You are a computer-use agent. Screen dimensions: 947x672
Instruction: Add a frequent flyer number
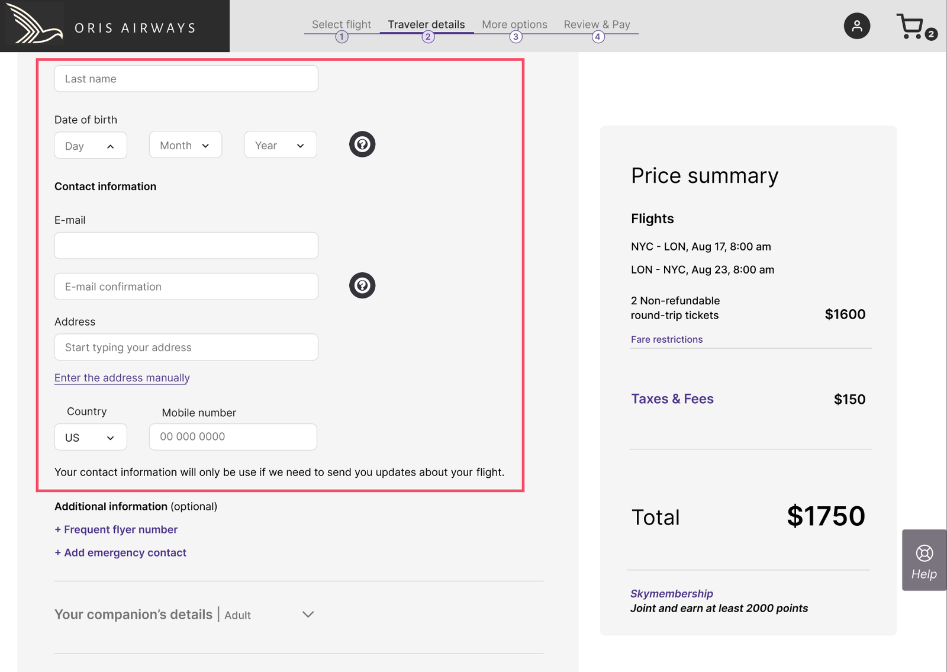[116, 529]
